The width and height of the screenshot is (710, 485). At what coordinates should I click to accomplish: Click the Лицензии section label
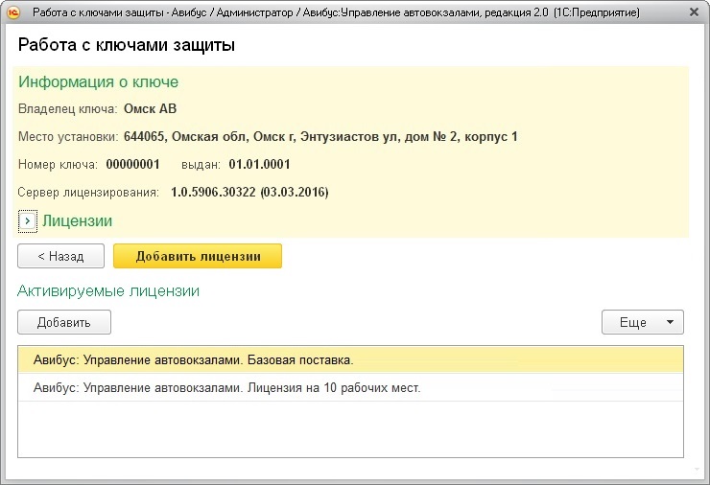pos(77,221)
